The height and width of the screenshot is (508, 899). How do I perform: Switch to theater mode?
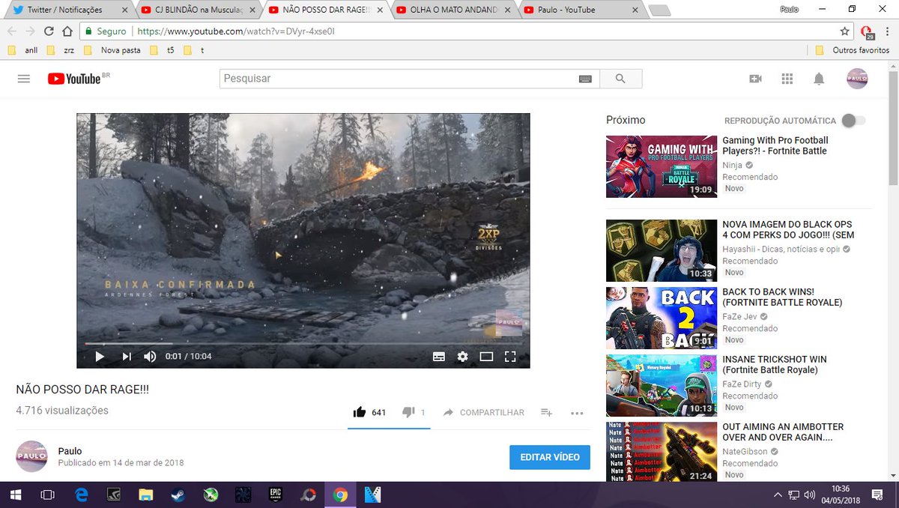[486, 357]
